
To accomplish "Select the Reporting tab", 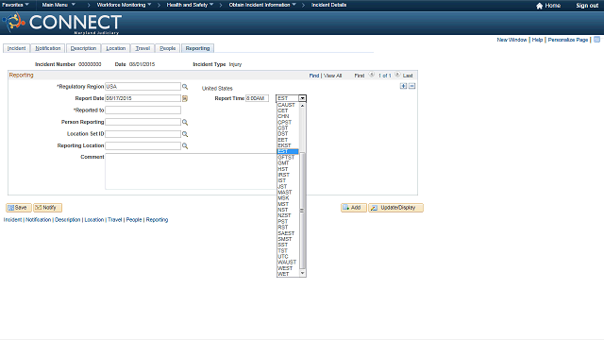I will (197, 48).
